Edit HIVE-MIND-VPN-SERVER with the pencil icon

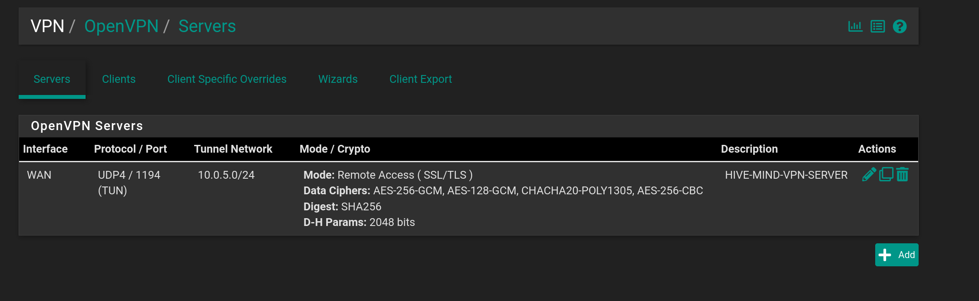coord(869,174)
